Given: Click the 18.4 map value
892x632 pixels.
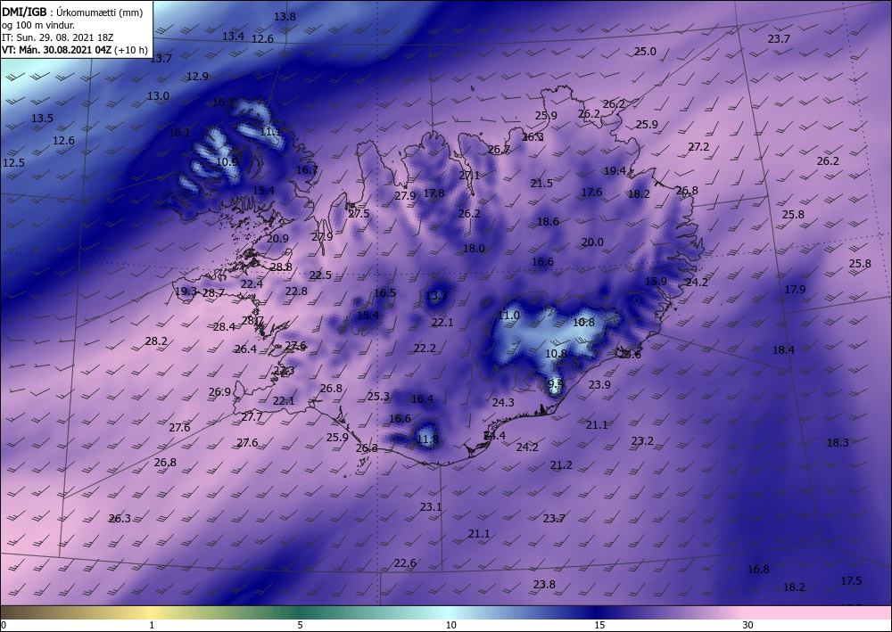Looking at the screenshot, I should (783, 350).
